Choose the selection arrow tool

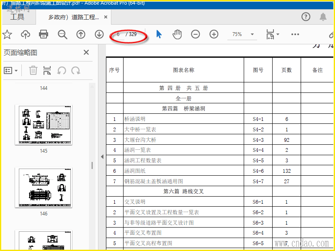(159, 34)
